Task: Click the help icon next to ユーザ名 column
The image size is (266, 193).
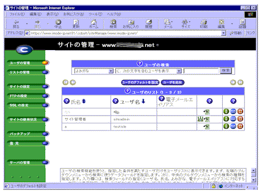Action: click(115, 101)
